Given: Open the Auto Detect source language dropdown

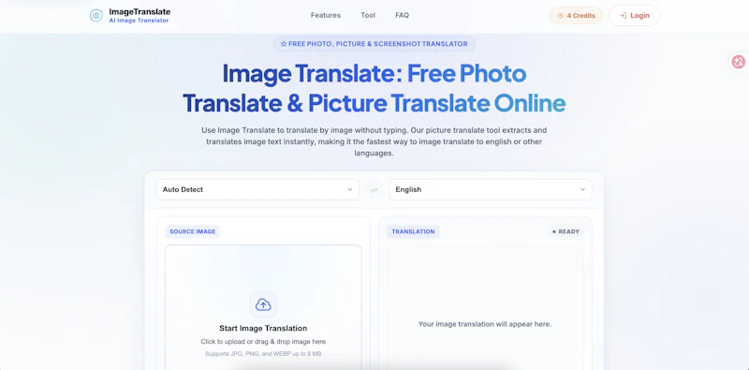Looking at the screenshot, I should [257, 189].
